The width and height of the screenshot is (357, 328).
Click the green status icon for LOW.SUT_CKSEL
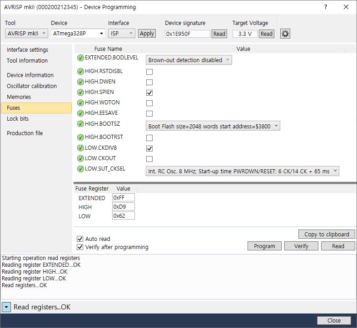coord(80,169)
